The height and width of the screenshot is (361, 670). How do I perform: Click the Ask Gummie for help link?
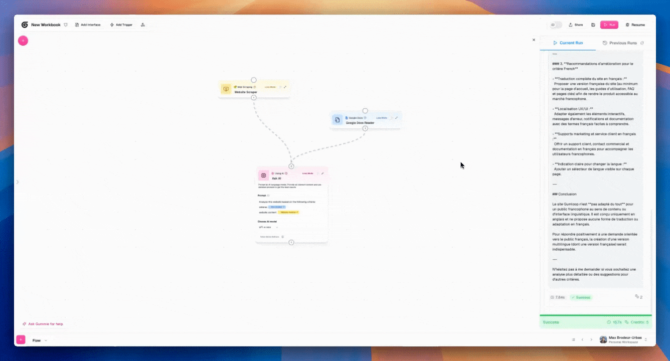tap(43, 324)
